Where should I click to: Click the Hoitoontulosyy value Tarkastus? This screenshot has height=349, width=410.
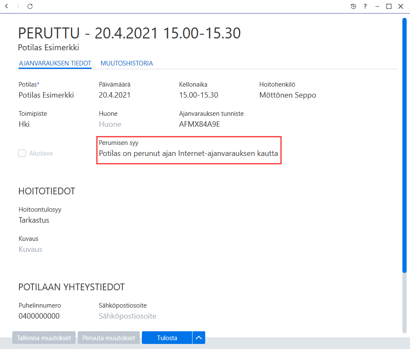34,220
